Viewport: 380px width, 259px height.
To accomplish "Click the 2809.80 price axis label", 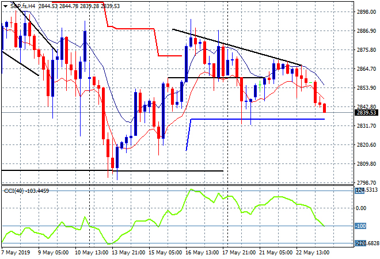I will click(x=366, y=164).
